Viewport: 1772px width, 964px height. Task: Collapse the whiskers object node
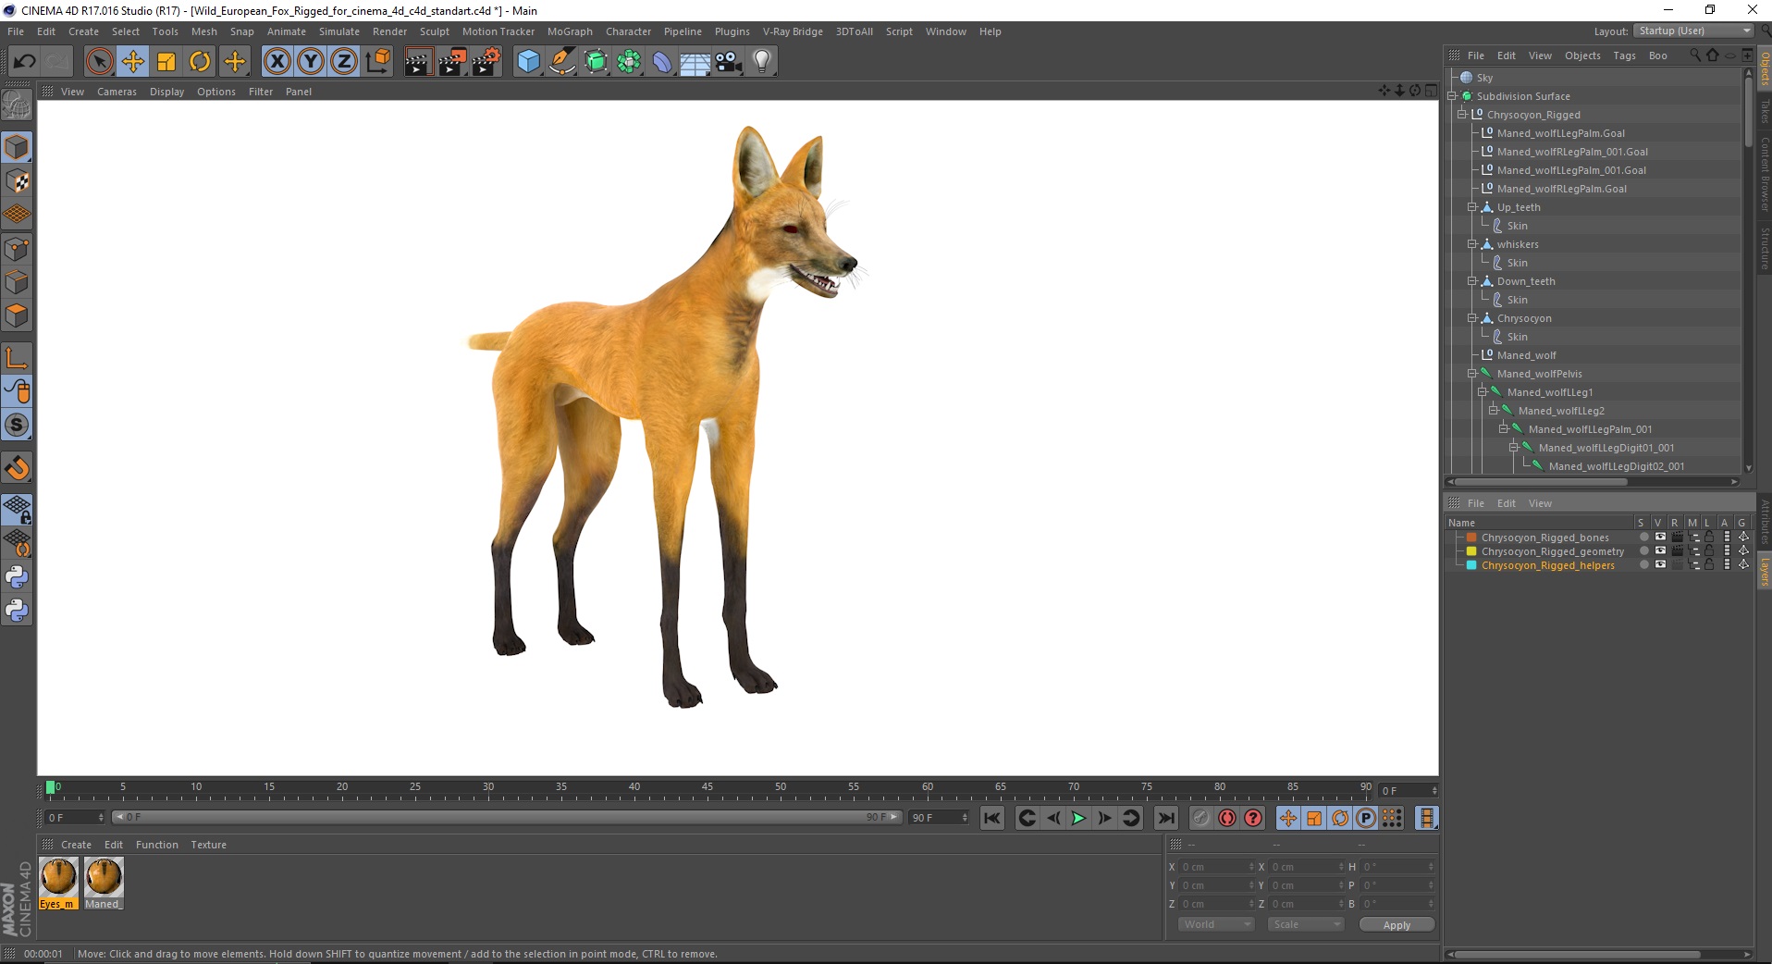click(1472, 244)
